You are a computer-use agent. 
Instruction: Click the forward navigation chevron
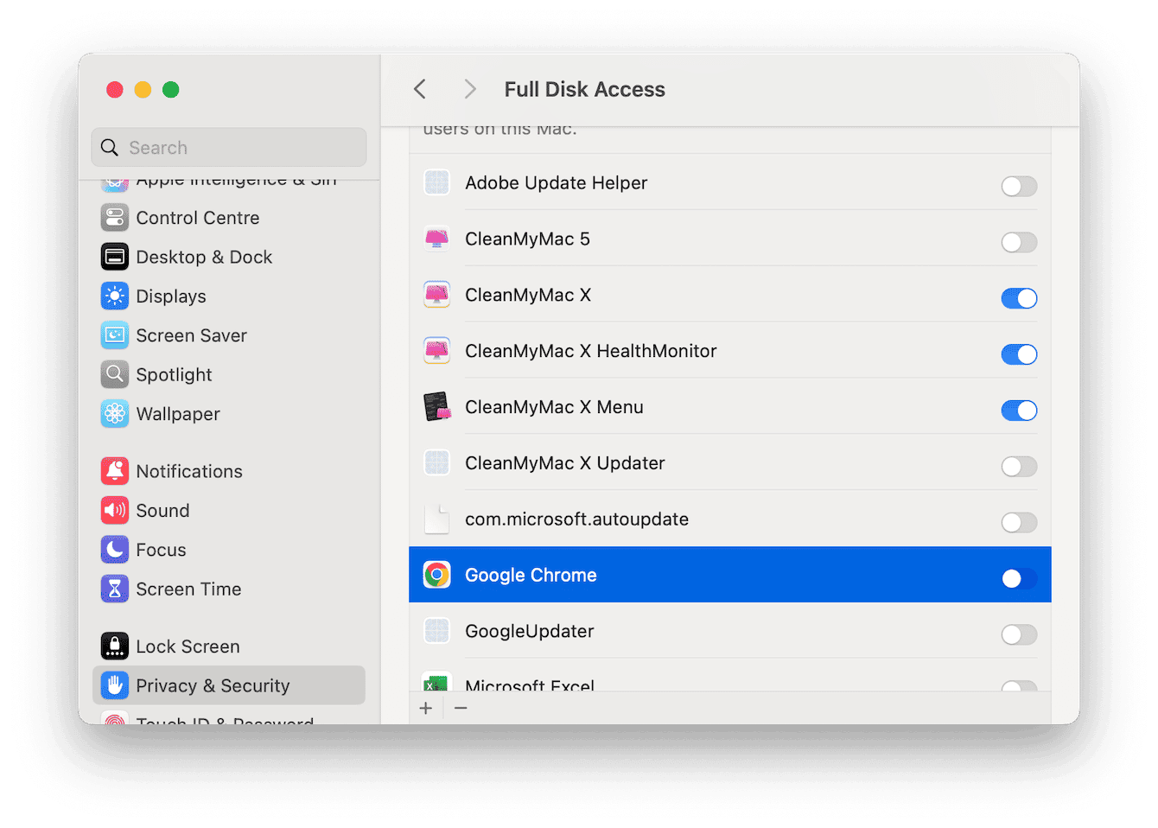tap(469, 89)
